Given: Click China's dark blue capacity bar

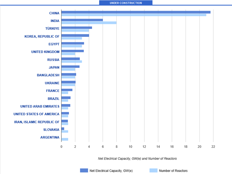Looking at the screenshot, I should [x=136, y=12].
